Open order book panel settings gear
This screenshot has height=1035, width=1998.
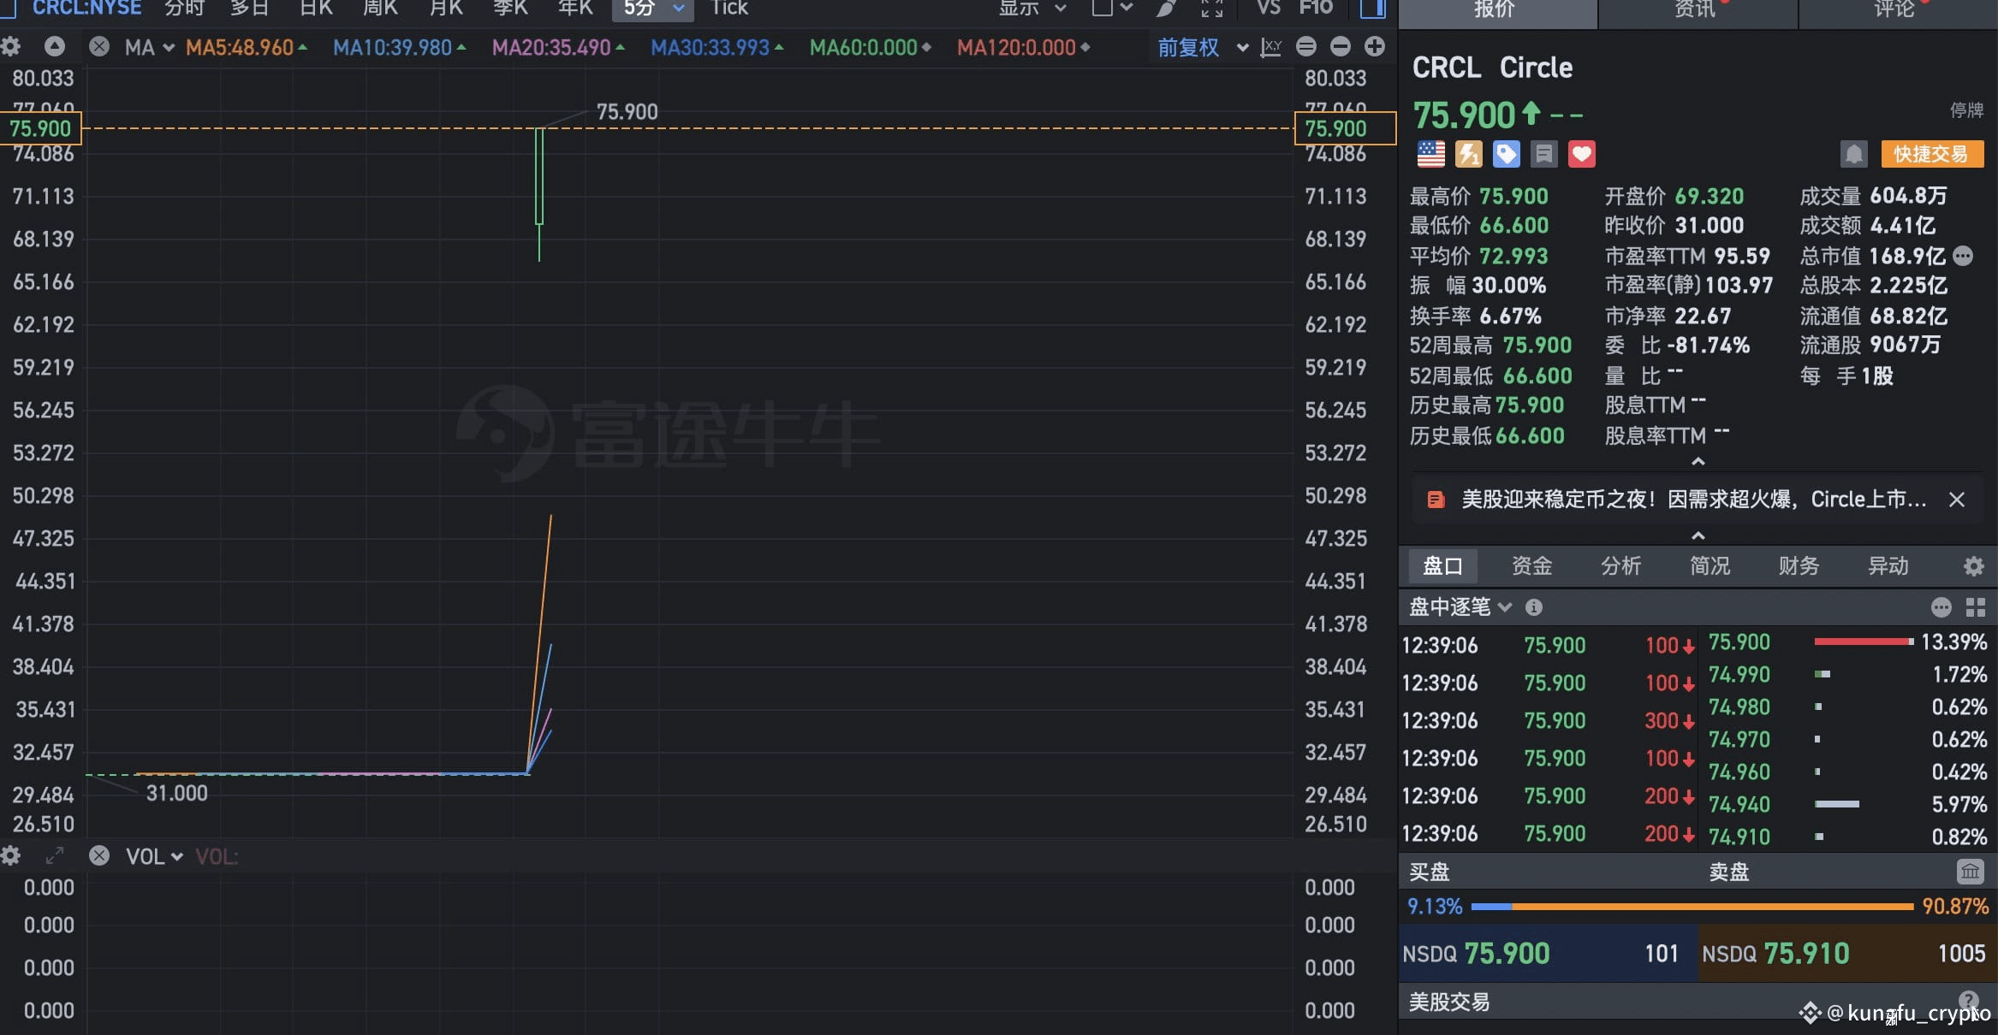click(x=1973, y=565)
